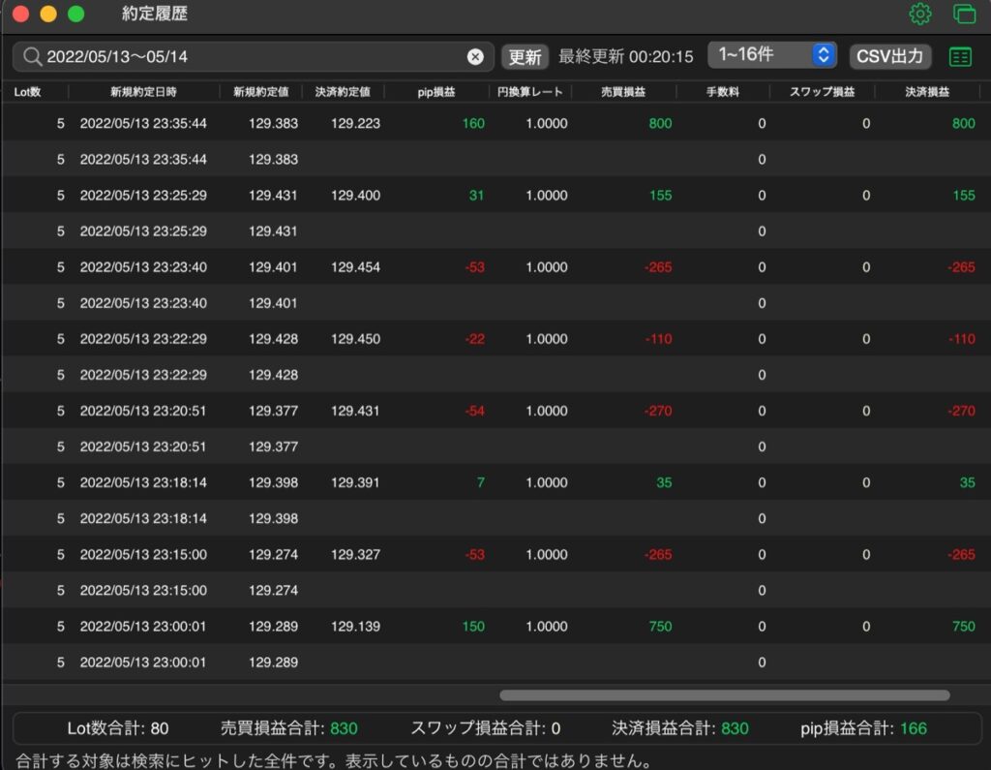Click the green window layout icon
The width and height of the screenshot is (991, 770).
coord(965,14)
